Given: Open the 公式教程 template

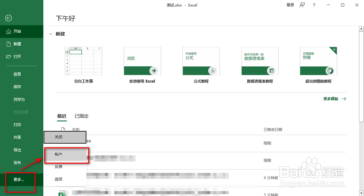Looking at the screenshot, I should pyautogui.click(x=201, y=65).
